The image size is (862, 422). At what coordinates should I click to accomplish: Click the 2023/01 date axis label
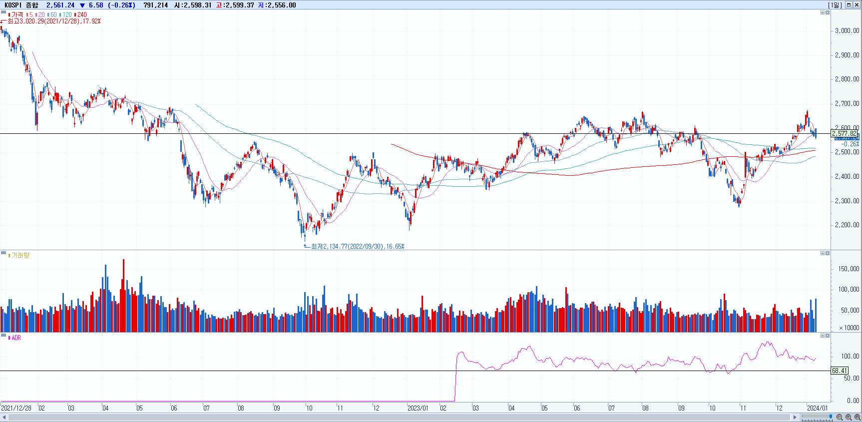click(418, 408)
